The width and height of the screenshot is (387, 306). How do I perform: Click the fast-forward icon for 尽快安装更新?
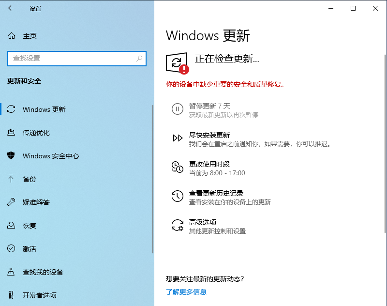178,138
